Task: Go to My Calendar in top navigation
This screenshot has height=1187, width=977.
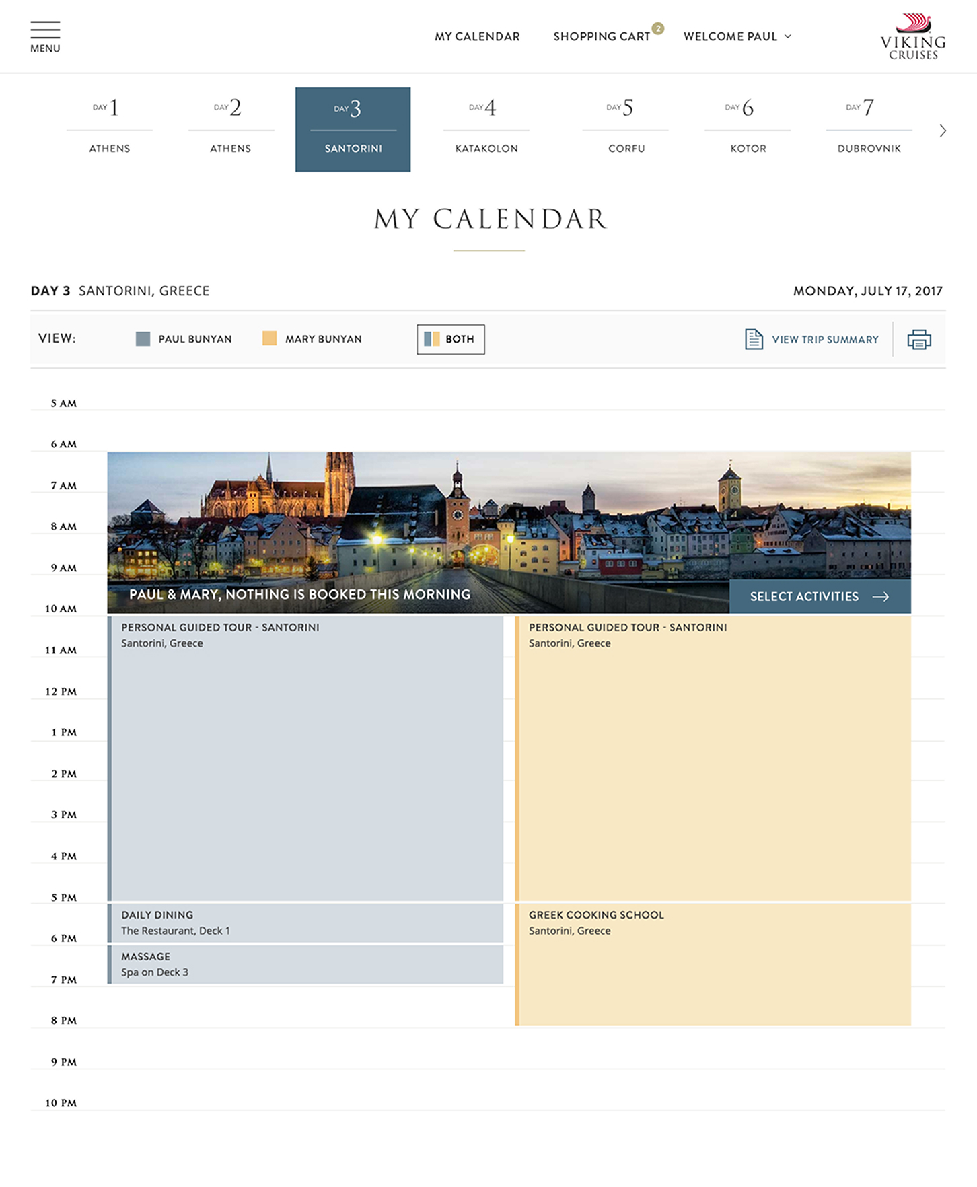Action: [x=477, y=36]
